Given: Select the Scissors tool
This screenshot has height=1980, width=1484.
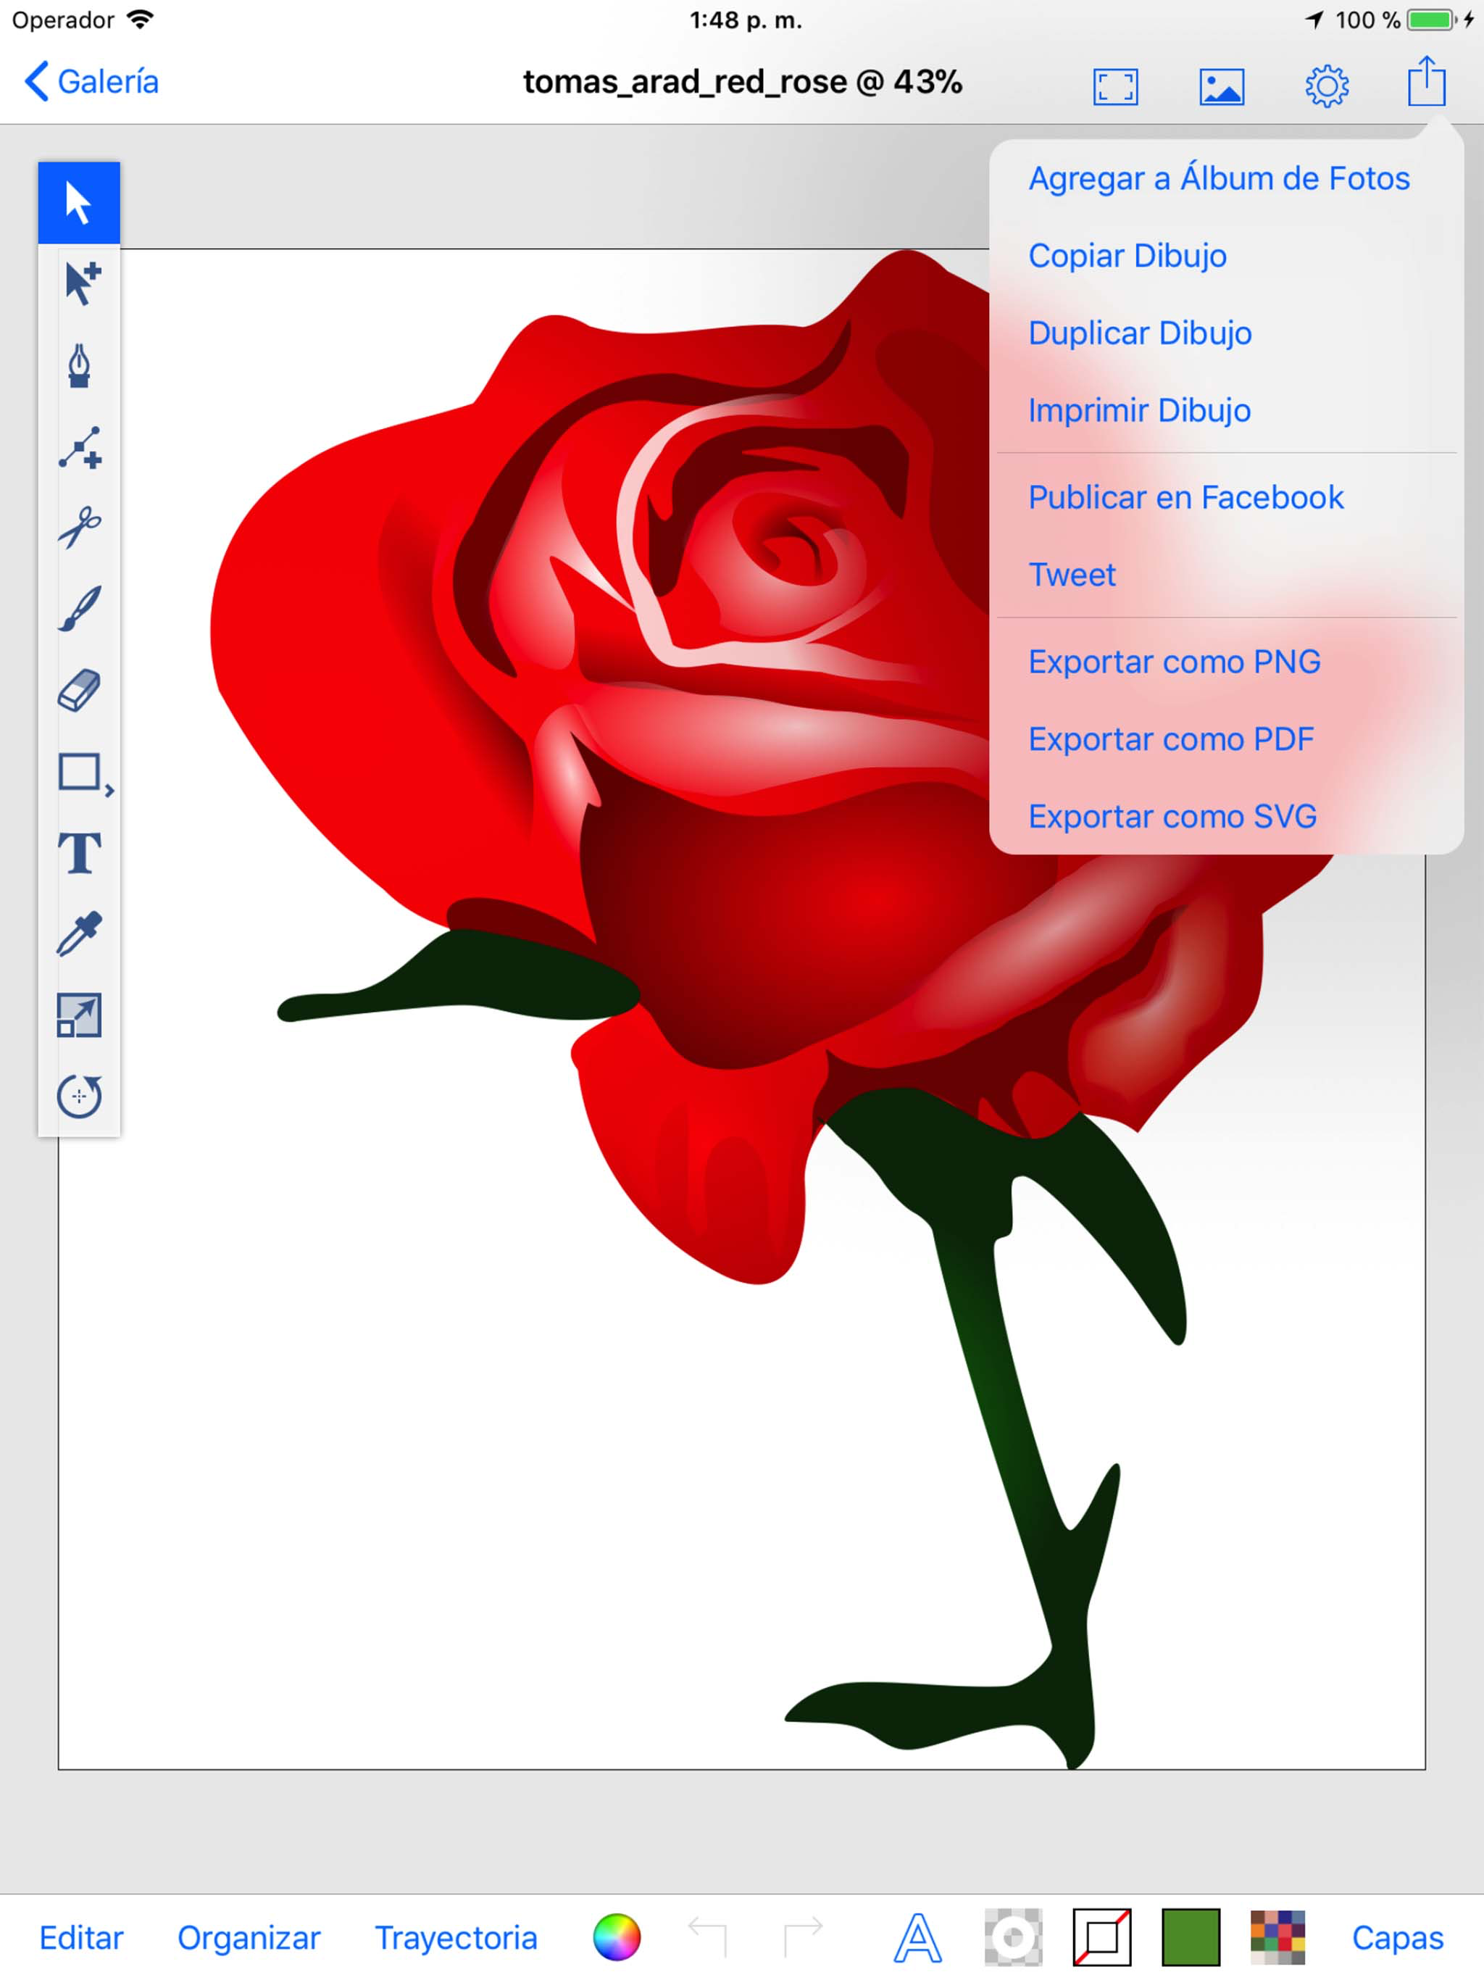Looking at the screenshot, I should click(x=79, y=527).
